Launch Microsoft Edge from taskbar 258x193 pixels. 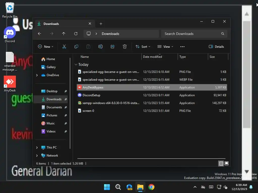click(x=129, y=187)
